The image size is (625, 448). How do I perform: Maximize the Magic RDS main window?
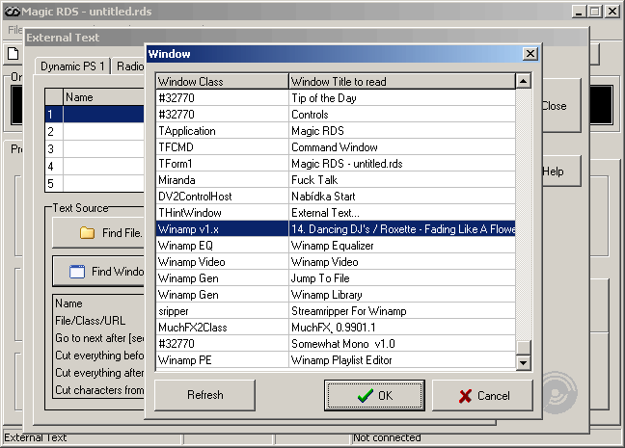595,12
